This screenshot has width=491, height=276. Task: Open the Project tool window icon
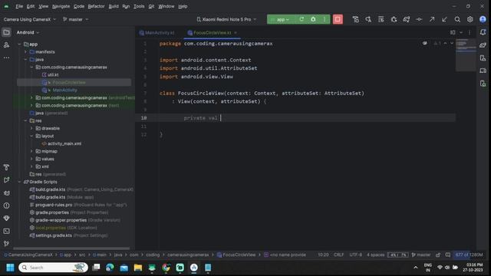[6, 32]
